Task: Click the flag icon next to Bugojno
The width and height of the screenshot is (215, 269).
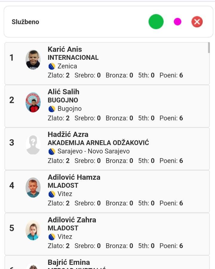Action: (x=52, y=109)
